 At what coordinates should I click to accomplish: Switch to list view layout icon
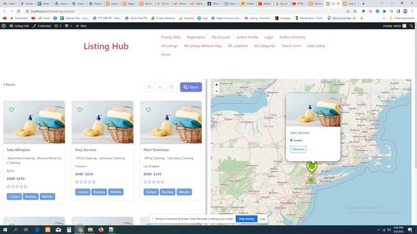pos(160,87)
